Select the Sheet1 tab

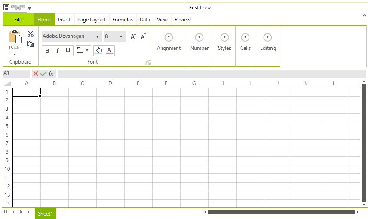click(x=45, y=213)
